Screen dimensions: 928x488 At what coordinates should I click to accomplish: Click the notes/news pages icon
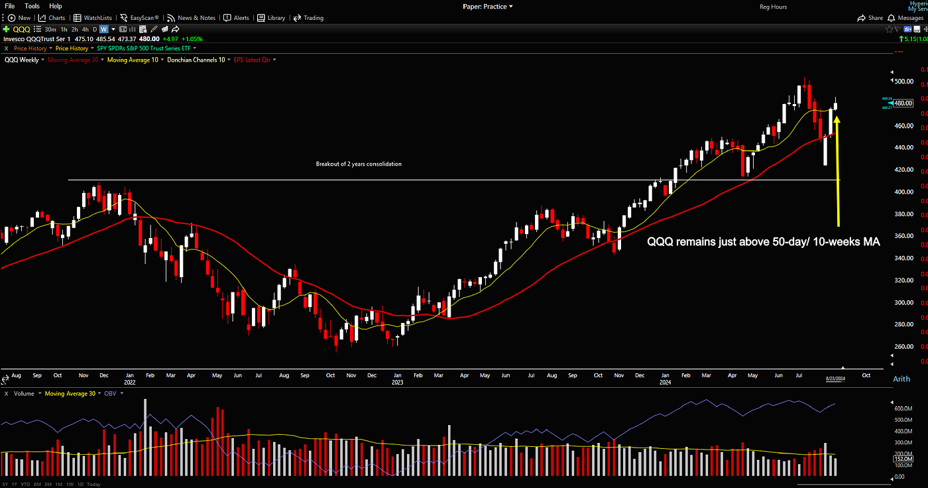[x=165, y=29]
